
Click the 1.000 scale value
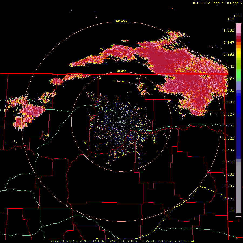point(229,30)
